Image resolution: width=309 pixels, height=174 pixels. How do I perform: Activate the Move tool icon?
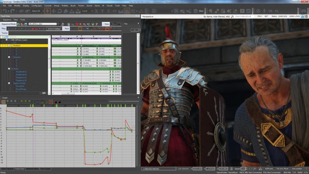(54, 11)
